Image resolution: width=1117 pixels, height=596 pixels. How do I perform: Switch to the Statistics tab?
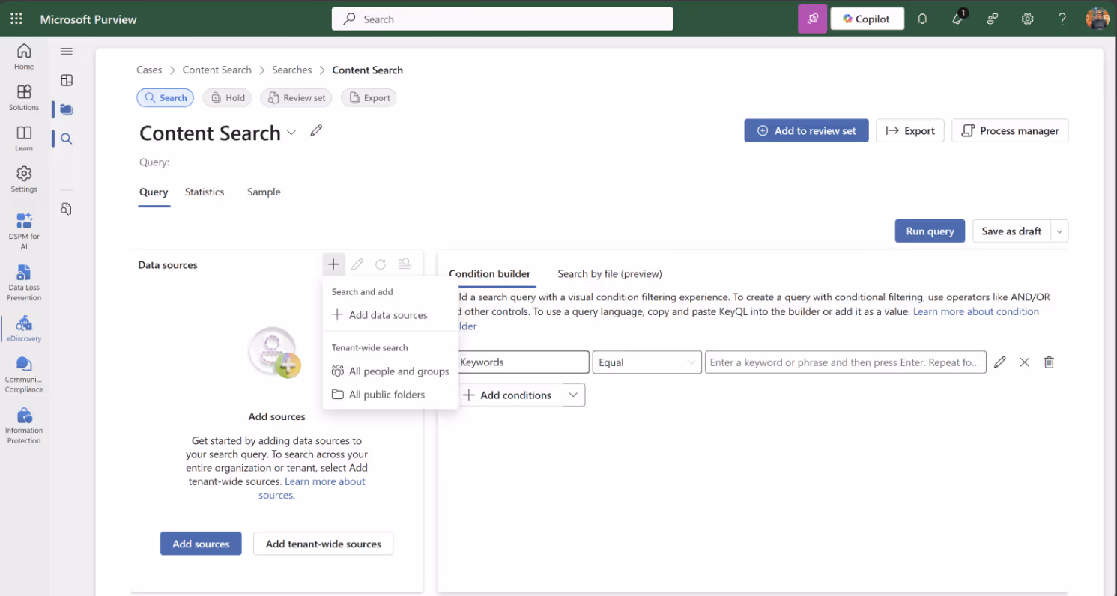[205, 192]
